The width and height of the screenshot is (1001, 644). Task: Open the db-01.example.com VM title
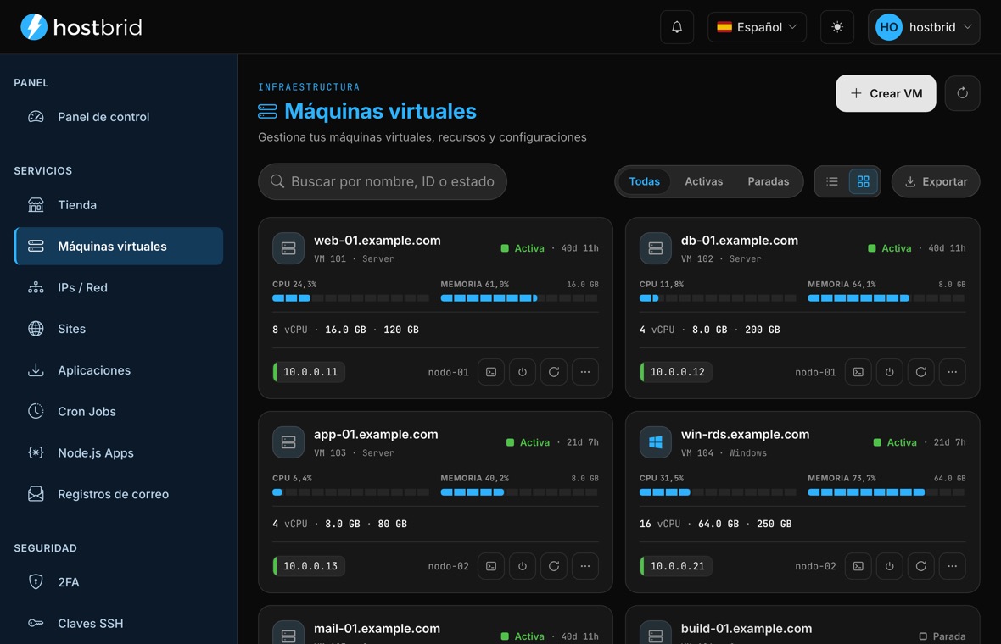[x=739, y=241]
